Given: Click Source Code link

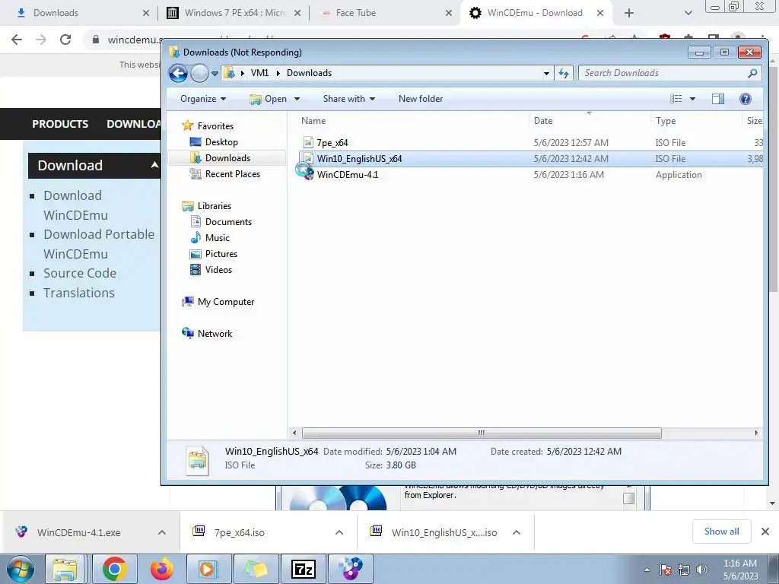Looking at the screenshot, I should pyautogui.click(x=80, y=273).
